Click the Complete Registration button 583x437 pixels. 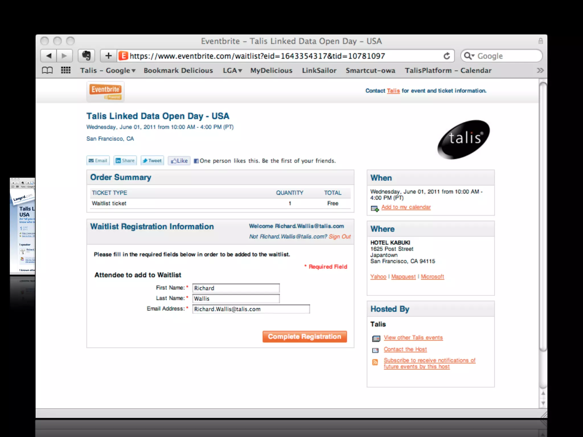(x=305, y=337)
